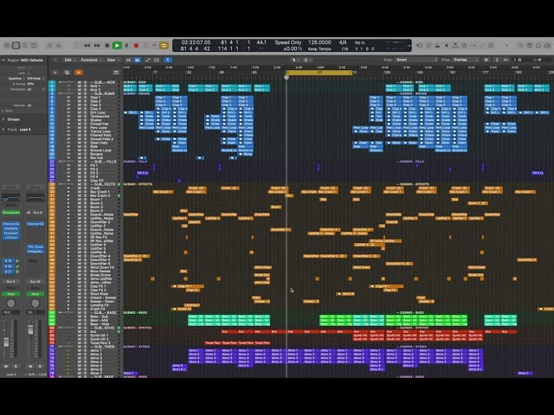This screenshot has width=554, height=415.
Task: Open the Loop Browser icon
Action: coord(538,46)
